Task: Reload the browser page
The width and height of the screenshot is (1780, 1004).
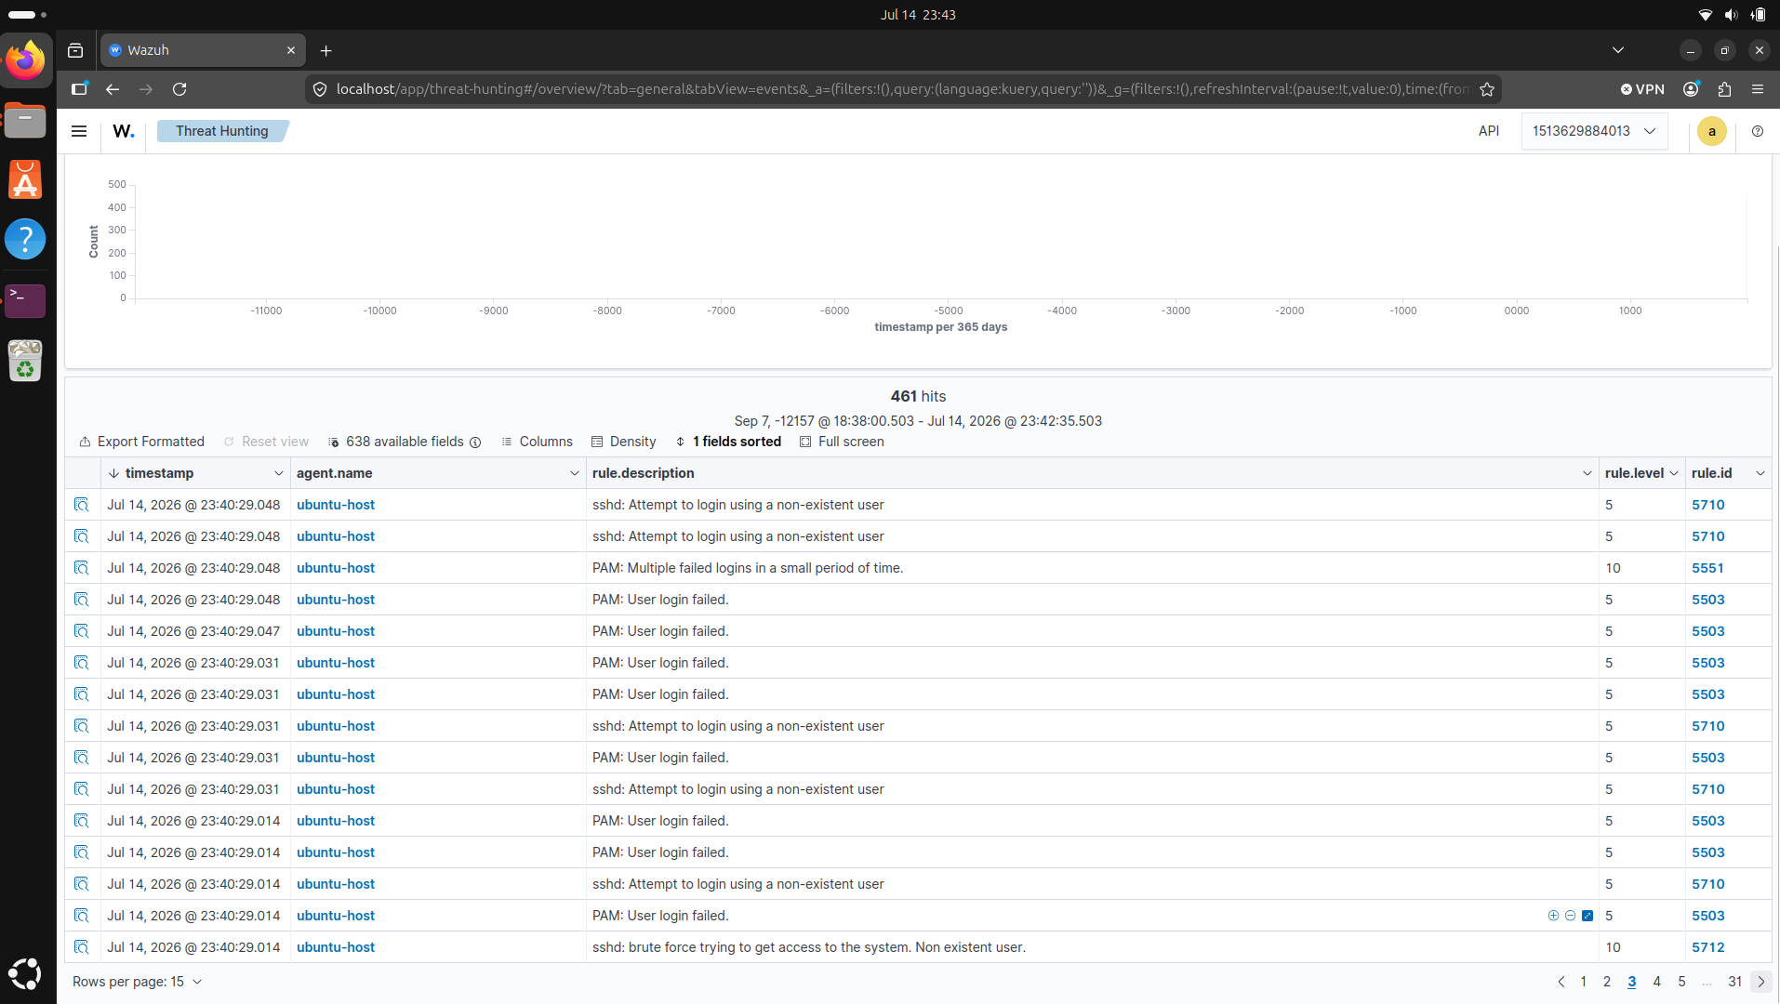Action: click(179, 89)
